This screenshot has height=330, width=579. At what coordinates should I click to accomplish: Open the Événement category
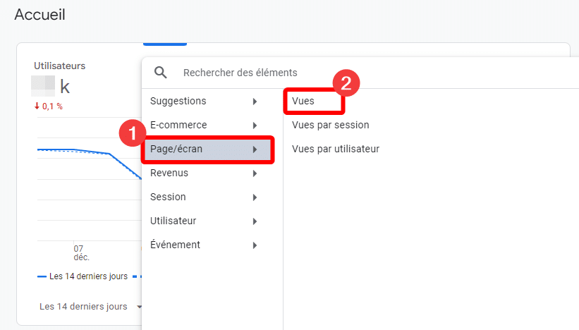point(175,245)
